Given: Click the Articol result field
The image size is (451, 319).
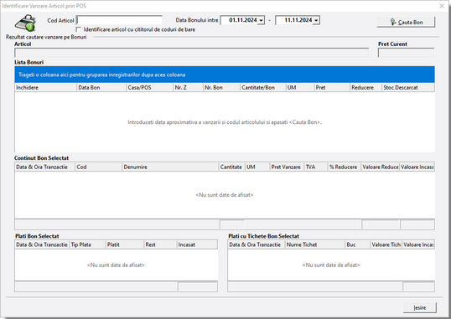Looking at the screenshot, I should [192, 53].
